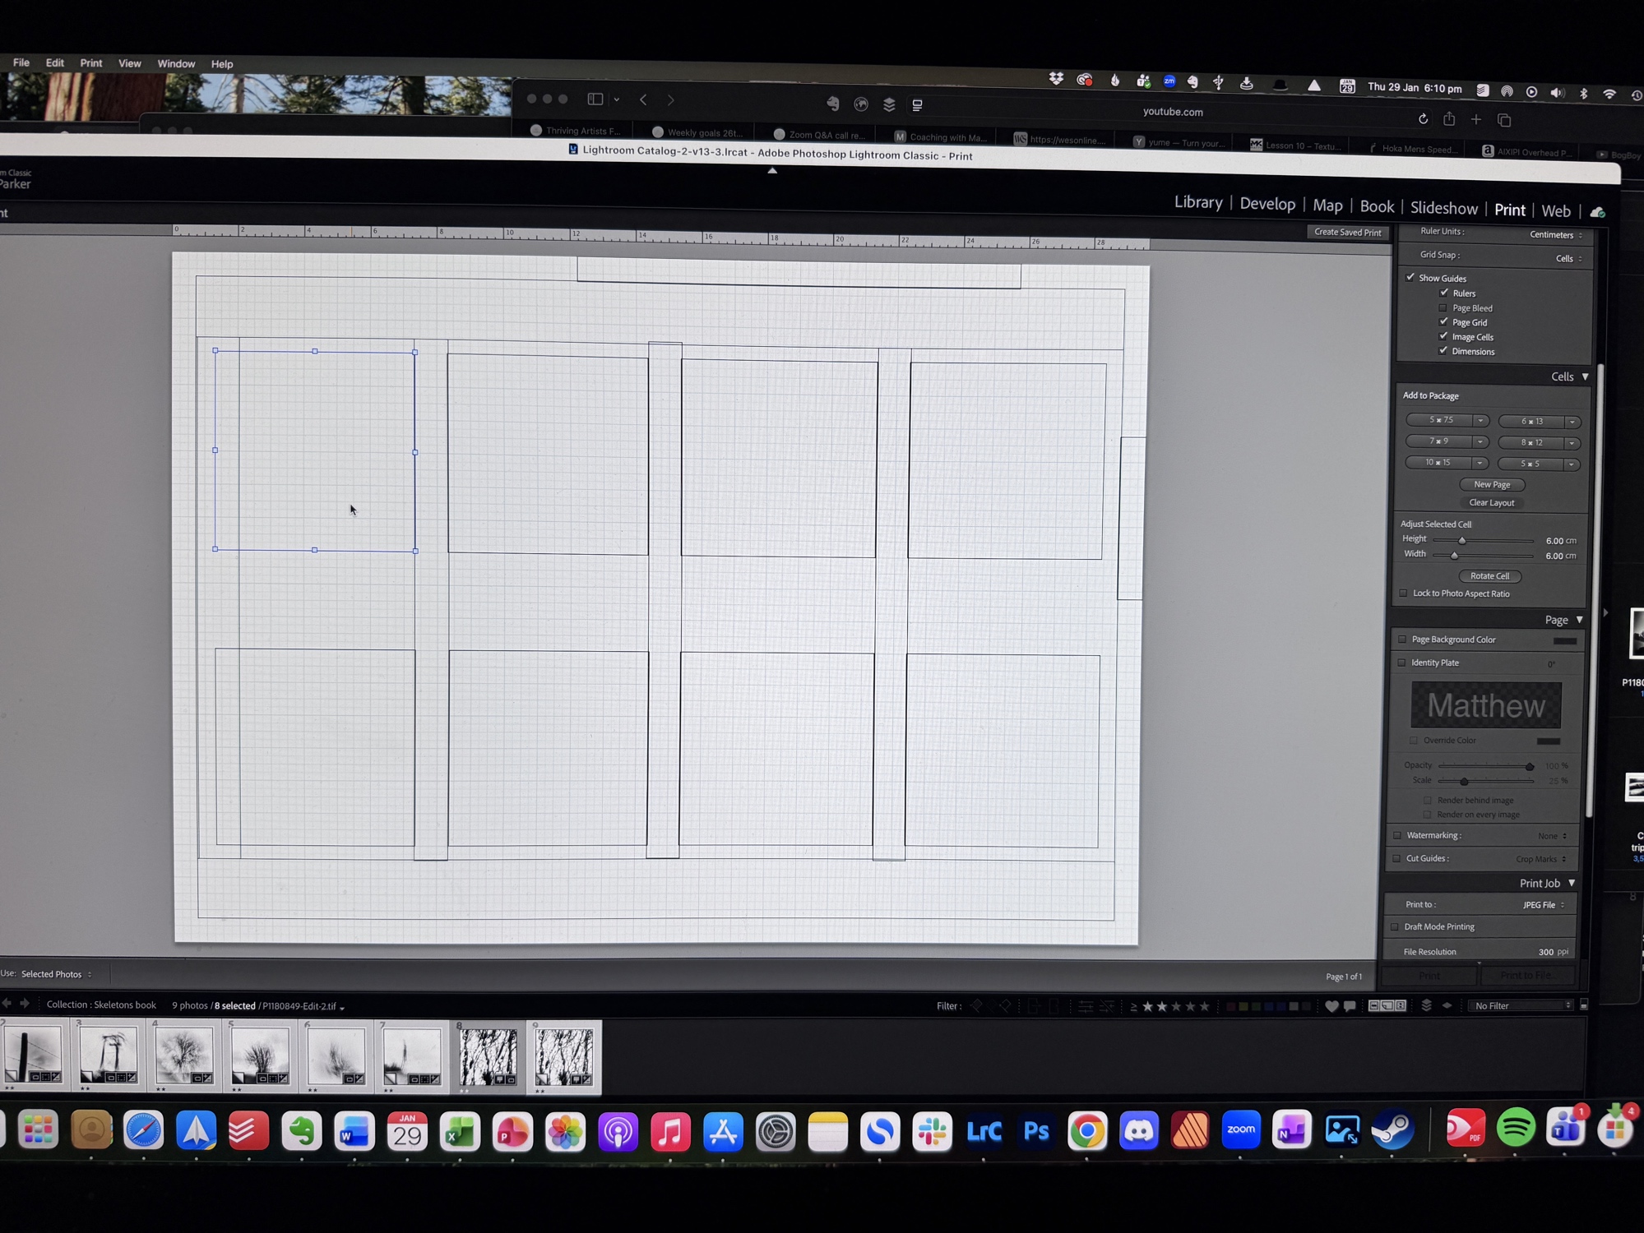Image resolution: width=1644 pixels, height=1233 pixels.
Task: Switch to the Develop module
Action: point(1267,204)
